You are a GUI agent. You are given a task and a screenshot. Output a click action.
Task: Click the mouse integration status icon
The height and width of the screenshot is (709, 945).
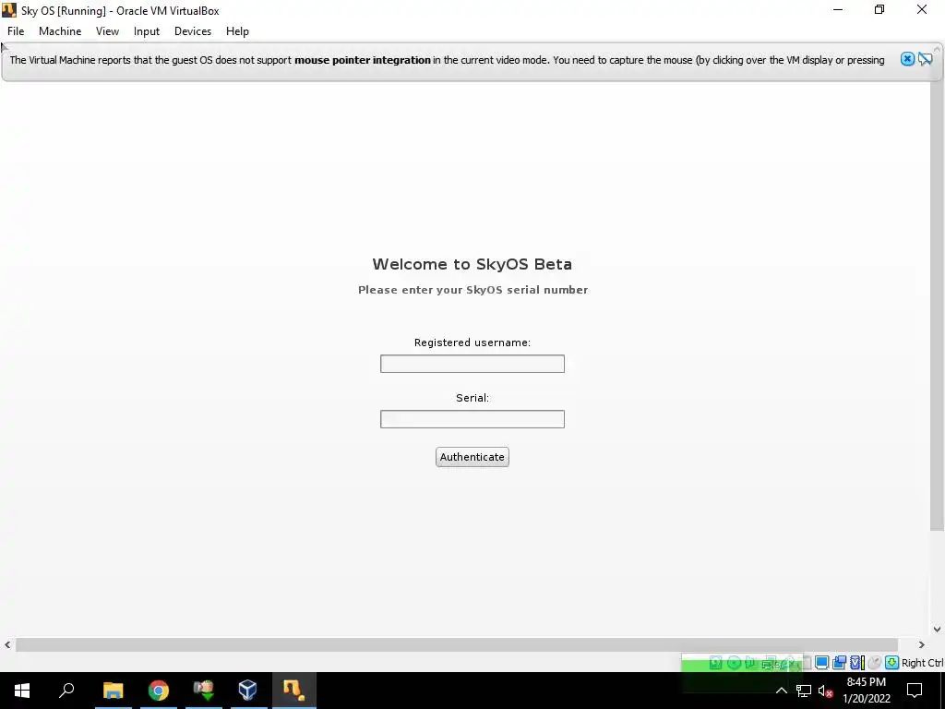(x=875, y=663)
